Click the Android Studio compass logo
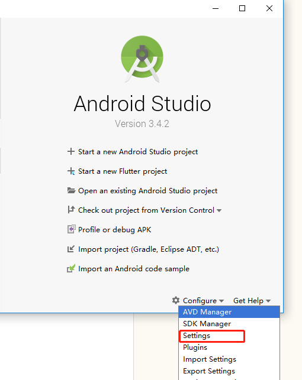The width and height of the screenshot is (302, 380). click(x=142, y=59)
